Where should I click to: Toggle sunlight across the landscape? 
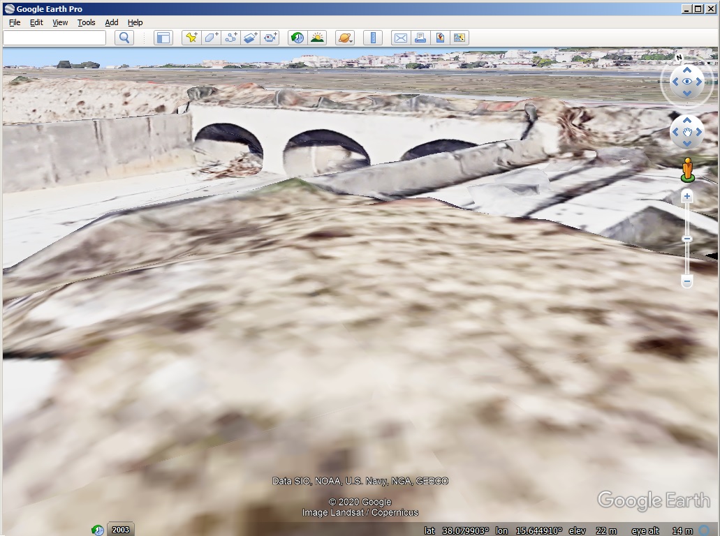click(x=316, y=38)
